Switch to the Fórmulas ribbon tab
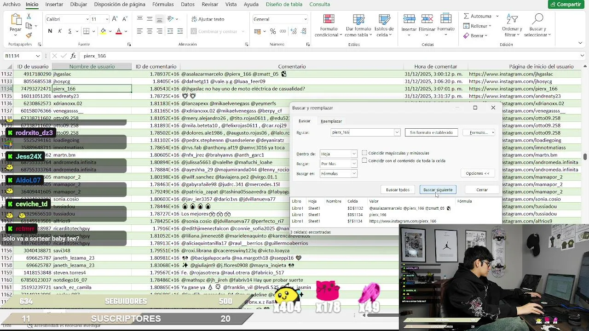 click(x=163, y=4)
